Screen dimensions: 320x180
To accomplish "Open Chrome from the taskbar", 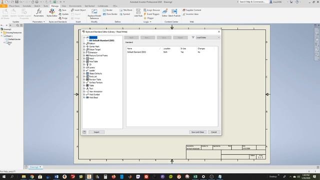I will click(32, 176).
